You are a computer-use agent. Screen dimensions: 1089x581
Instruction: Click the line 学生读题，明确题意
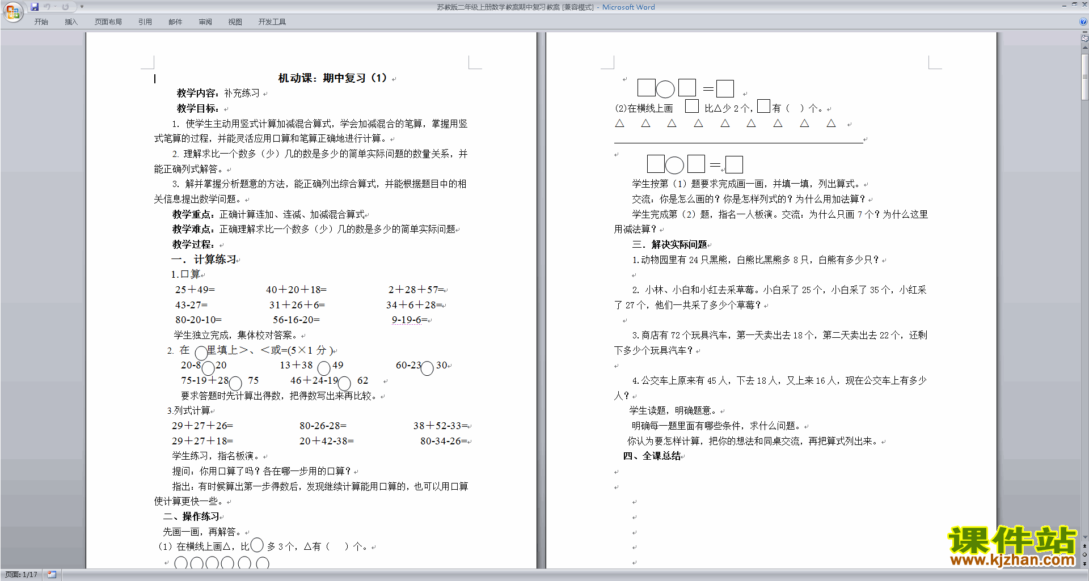pyautogui.click(x=673, y=410)
